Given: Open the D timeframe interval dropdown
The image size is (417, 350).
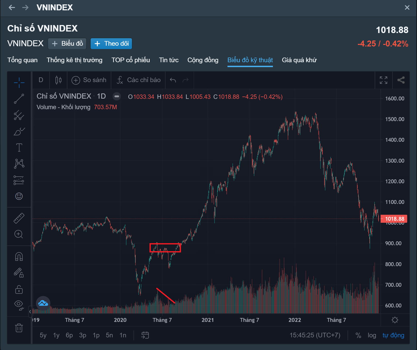Looking at the screenshot, I should (41, 80).
